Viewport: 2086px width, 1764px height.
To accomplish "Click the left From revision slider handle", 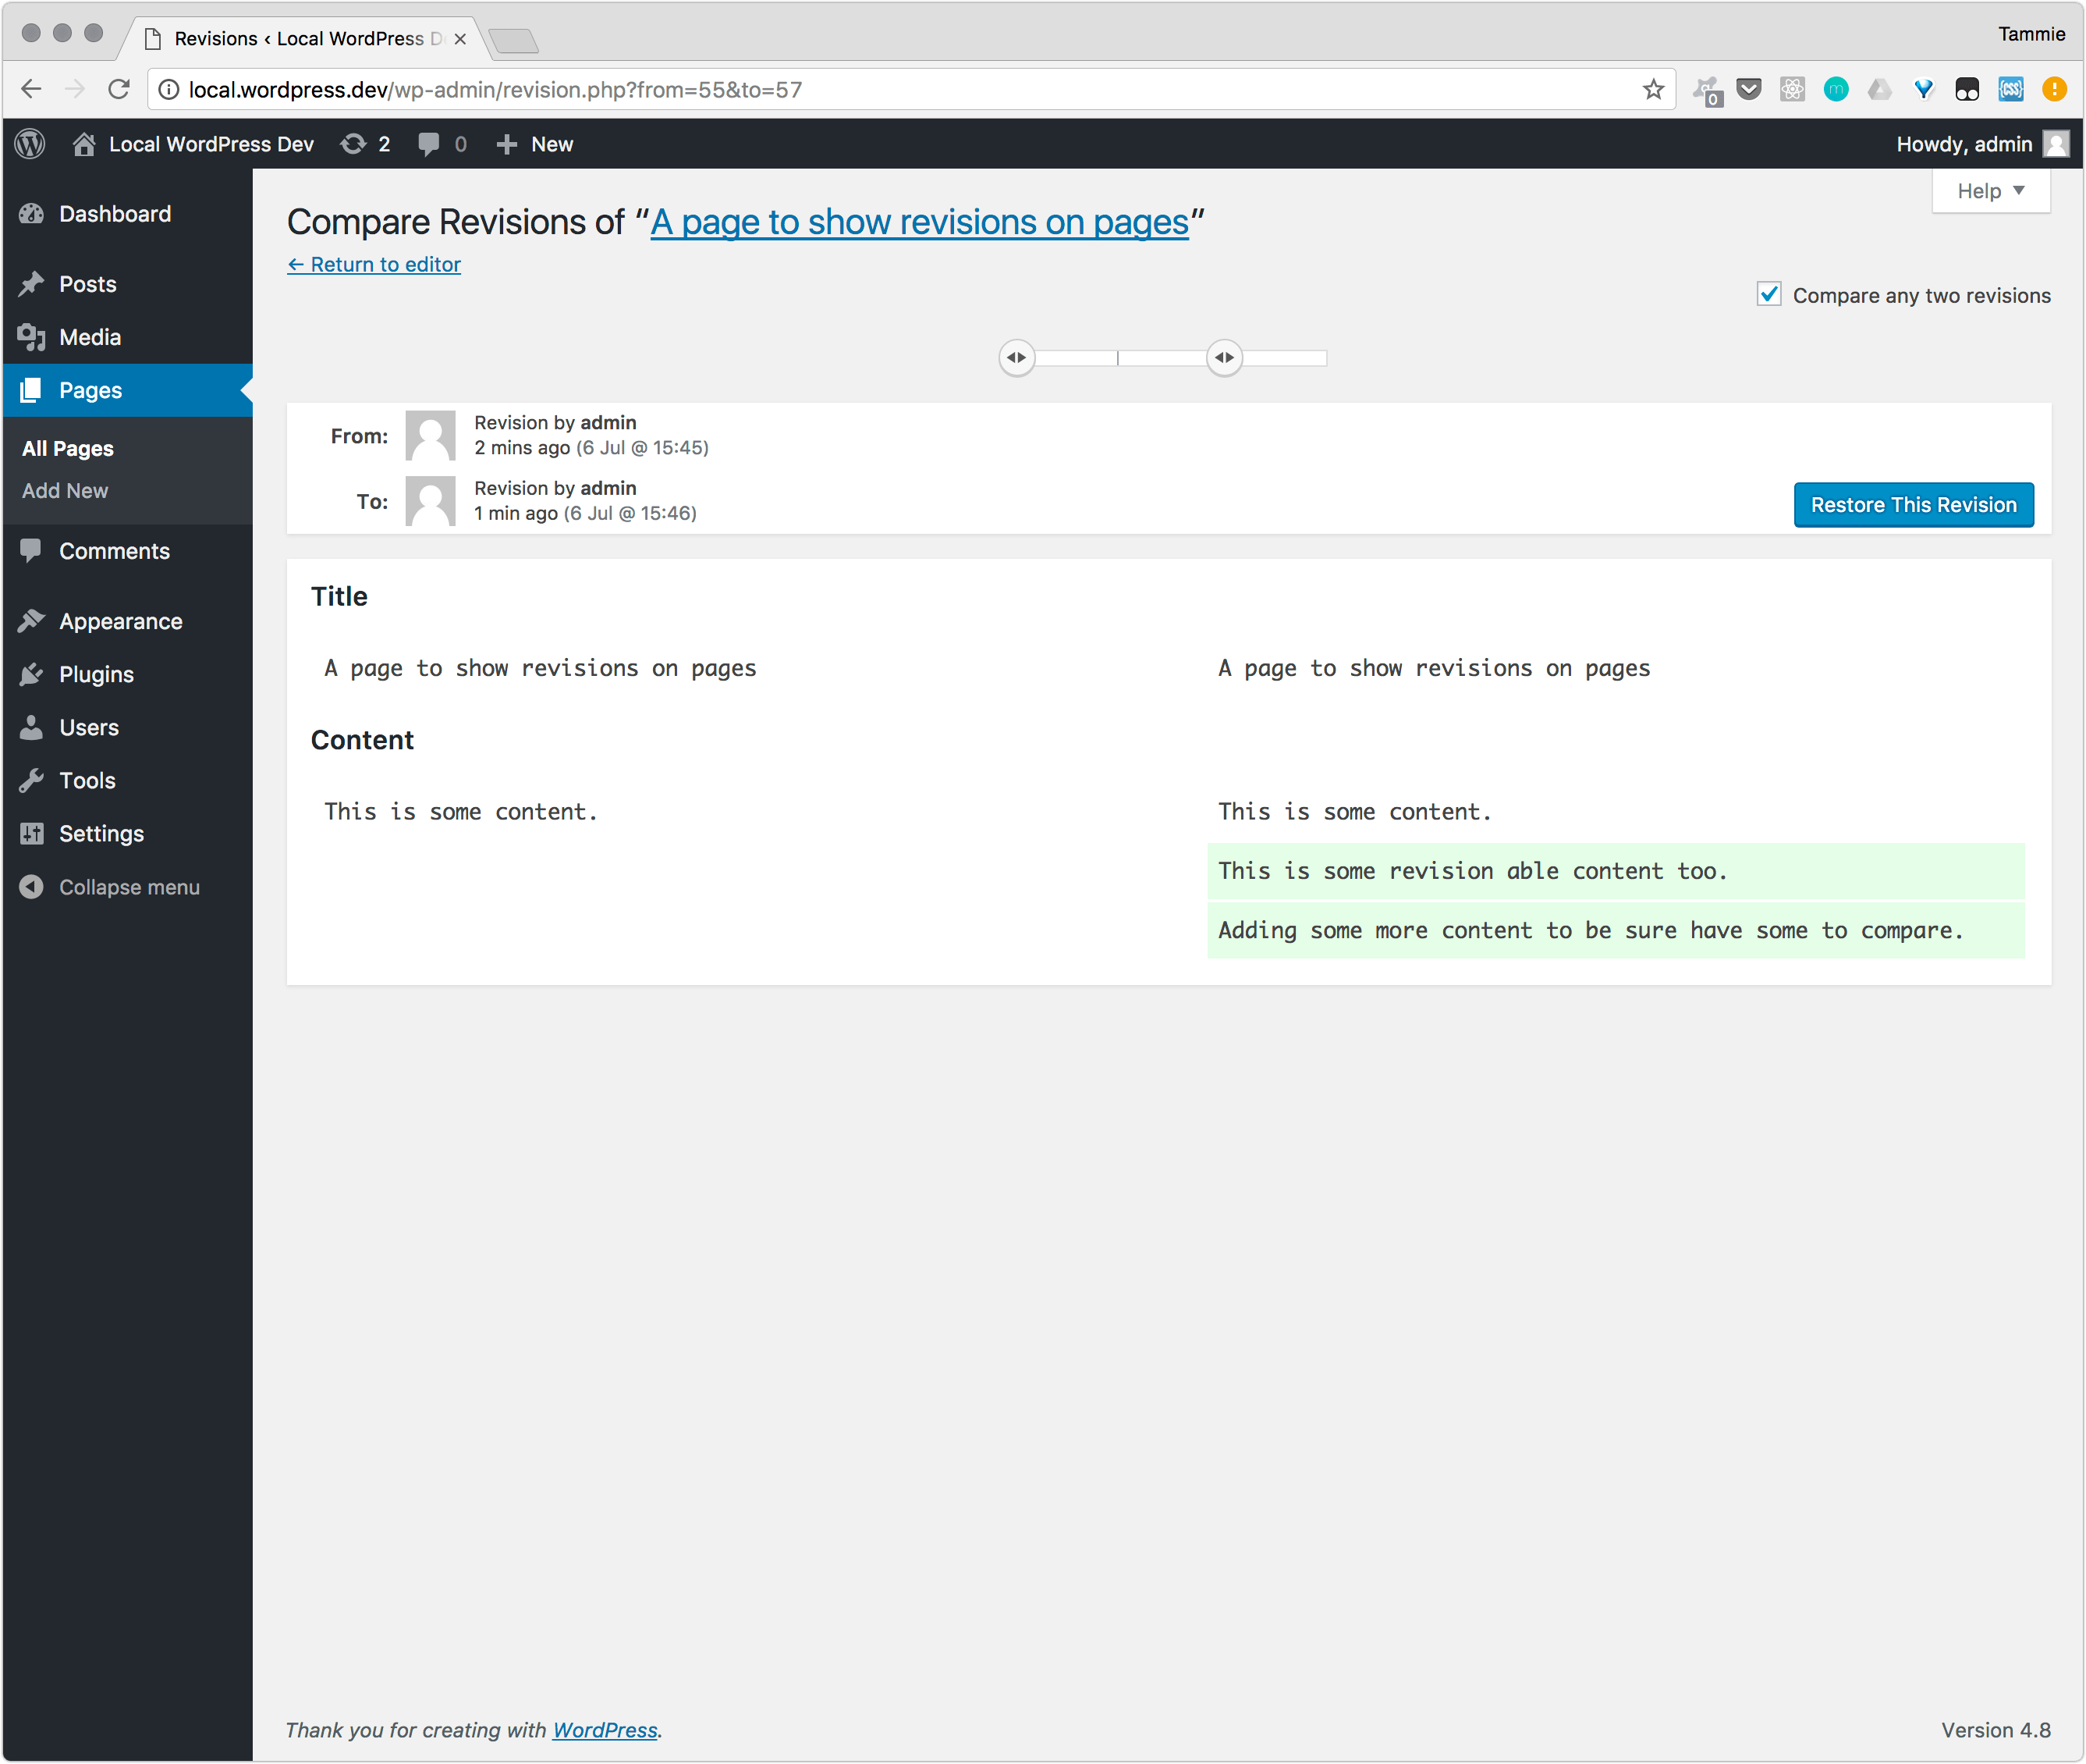I will (1016, 358).
